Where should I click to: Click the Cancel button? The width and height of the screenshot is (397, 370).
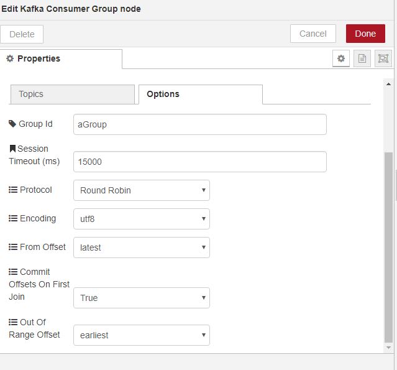313,34
